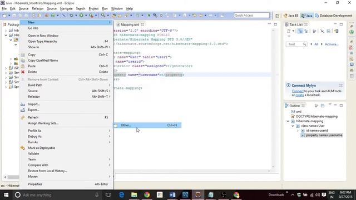Open the New file dropdown arrow
This screenshot has height=200, width=356.
tap(9, 16)
